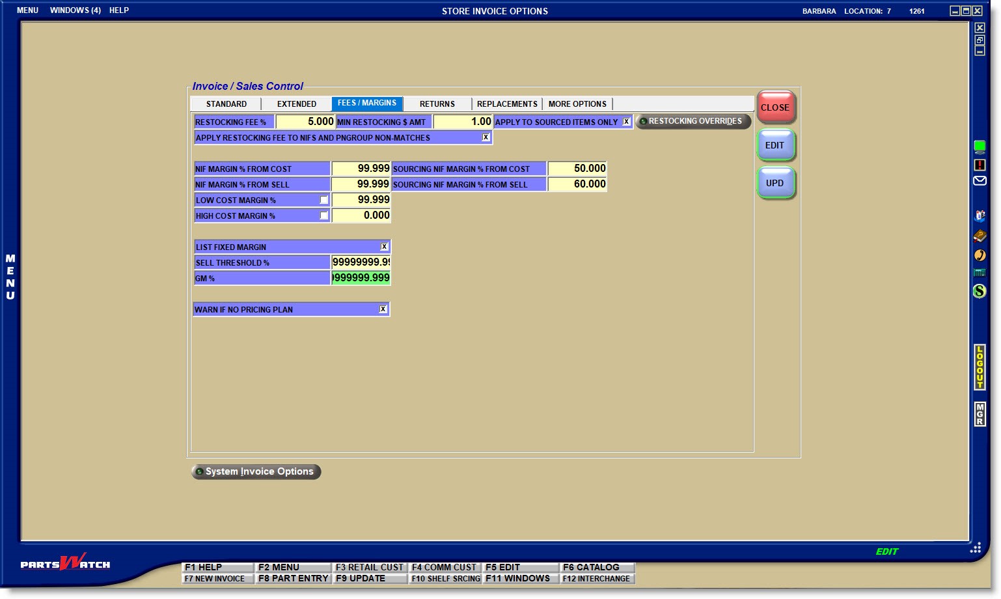Enable the Low Cost Margin % checkbox
1001x599 pixels.
(323, 200)
